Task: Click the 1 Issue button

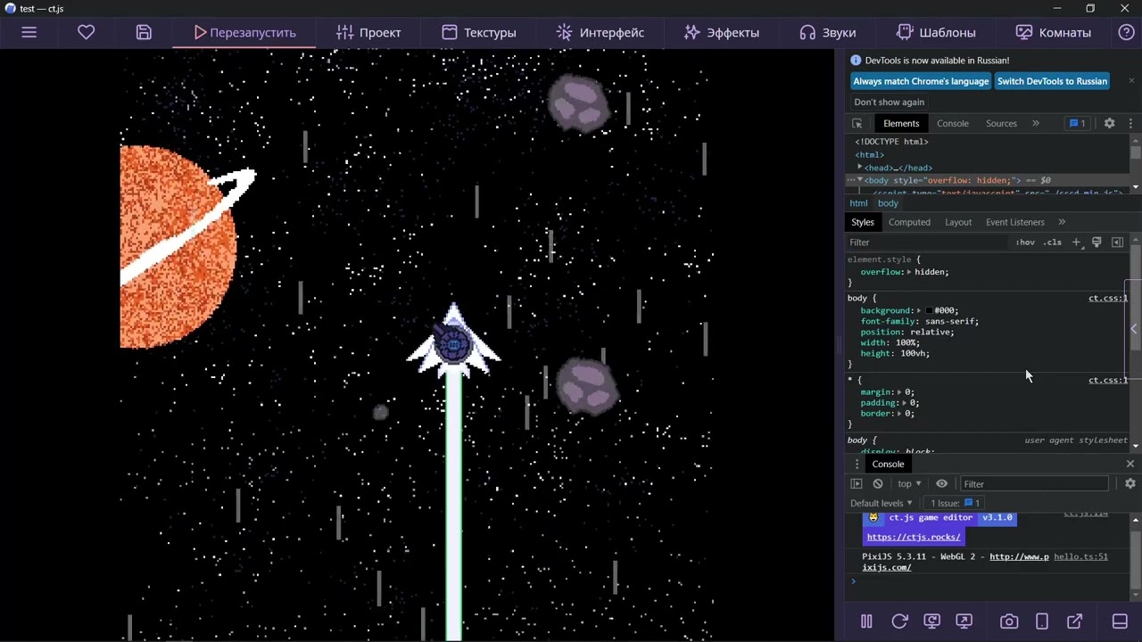Action: [956, 503]
